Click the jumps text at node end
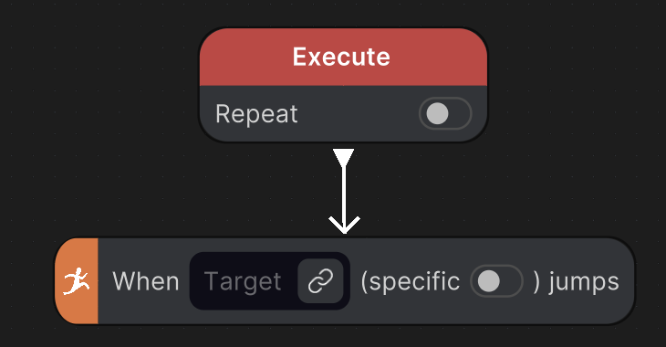The image size is (666, 347). (x=584, y=282)
